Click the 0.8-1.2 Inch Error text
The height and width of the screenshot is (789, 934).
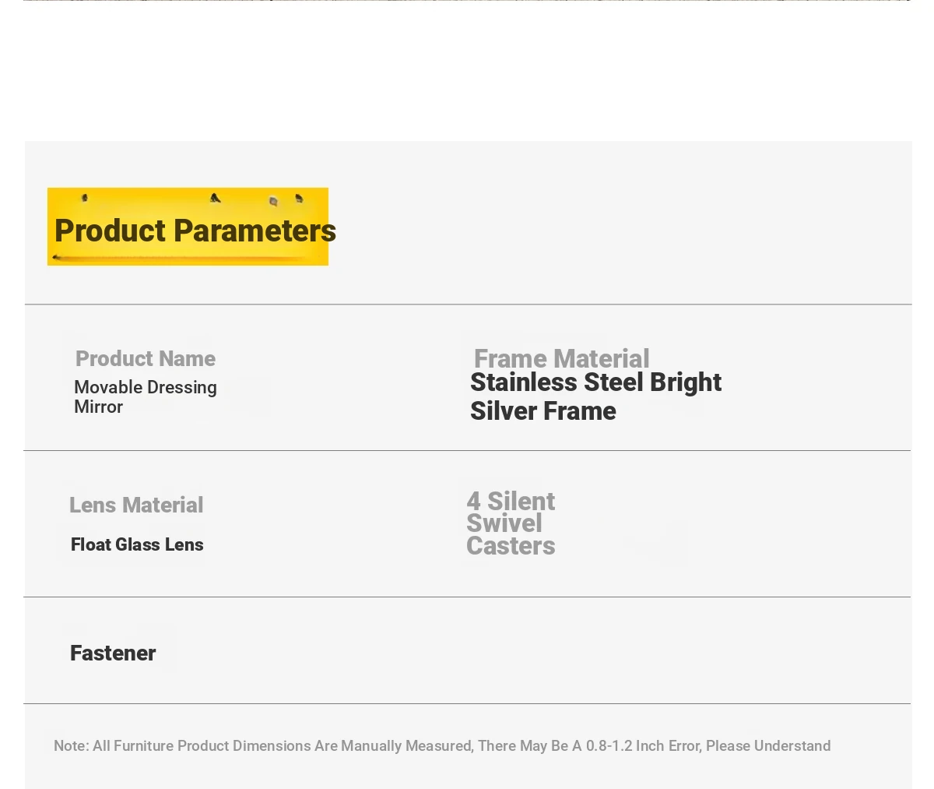[x=643, y=745]
